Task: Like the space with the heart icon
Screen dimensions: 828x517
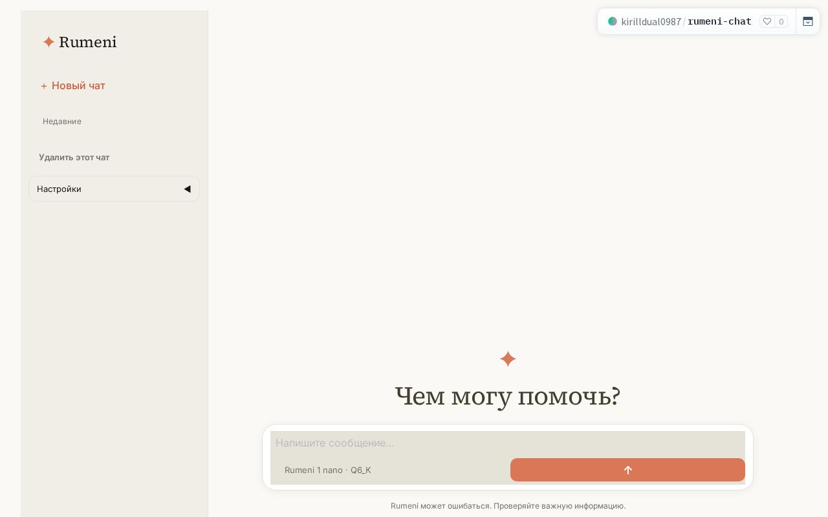Action: coord(767,21)
